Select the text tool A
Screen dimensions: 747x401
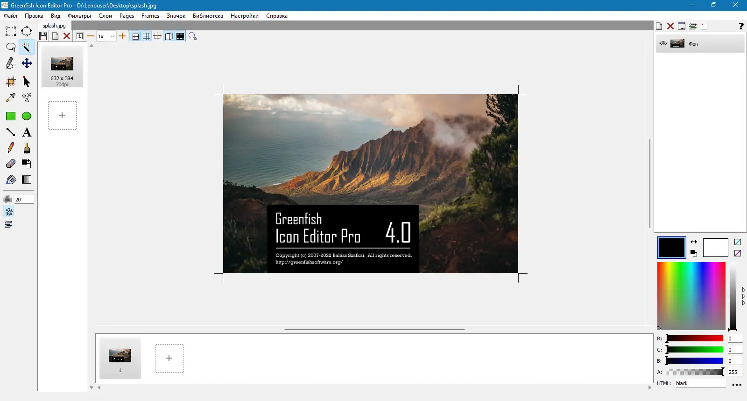[27, 132]
